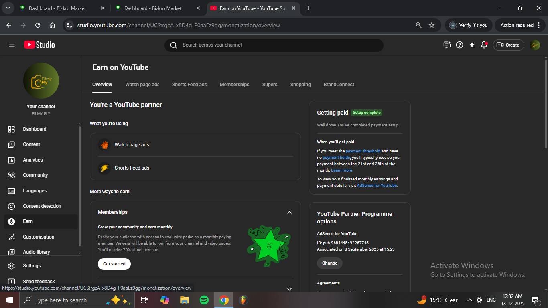Expand the section below Memberships
This screenshot has height=308, width=548.
click(x=289, y=289)
